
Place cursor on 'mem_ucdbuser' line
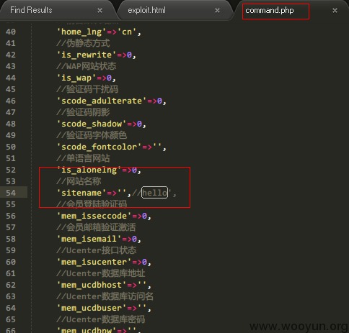point(104,308)
